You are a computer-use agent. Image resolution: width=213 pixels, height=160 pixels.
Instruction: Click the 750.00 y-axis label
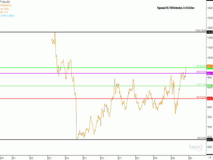(210, 117)
